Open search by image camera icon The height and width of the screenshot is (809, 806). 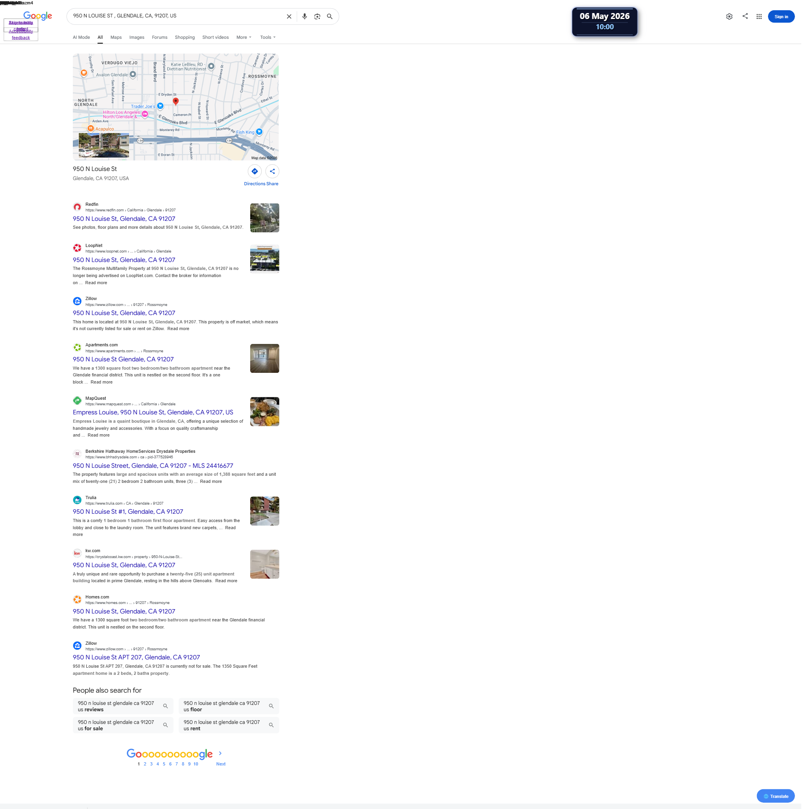pos(317,16)
